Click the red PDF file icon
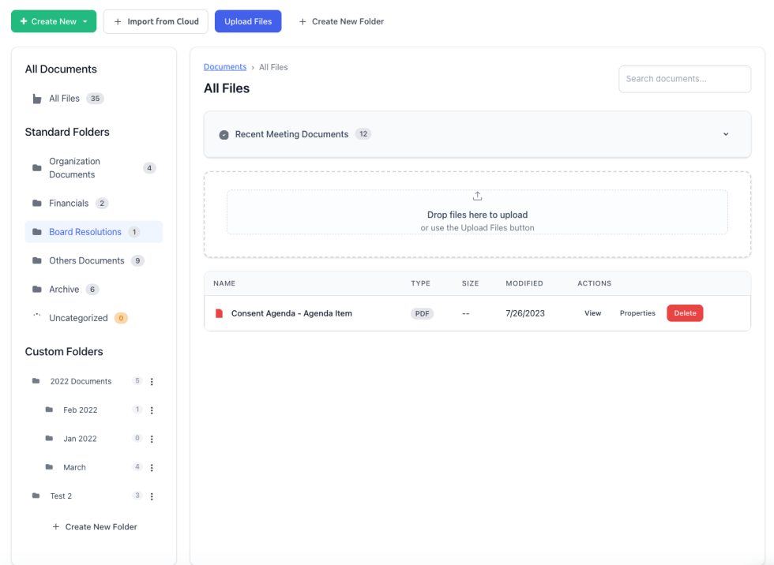 220,313
